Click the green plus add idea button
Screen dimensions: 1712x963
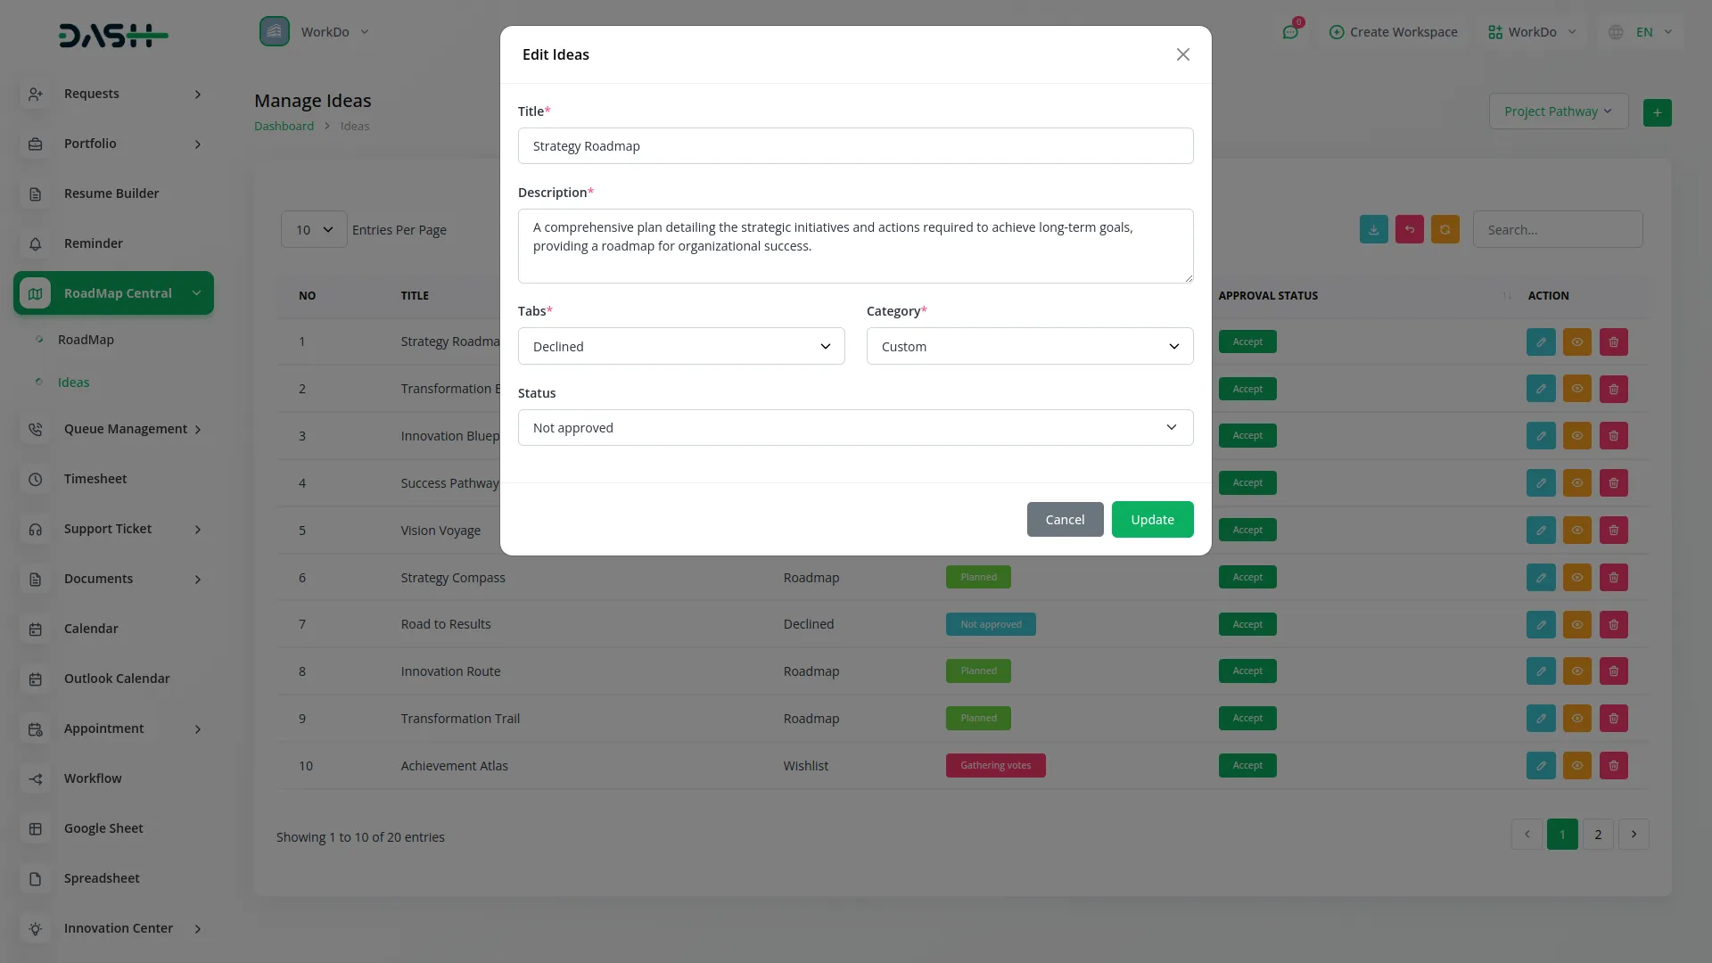[1657, 112]
